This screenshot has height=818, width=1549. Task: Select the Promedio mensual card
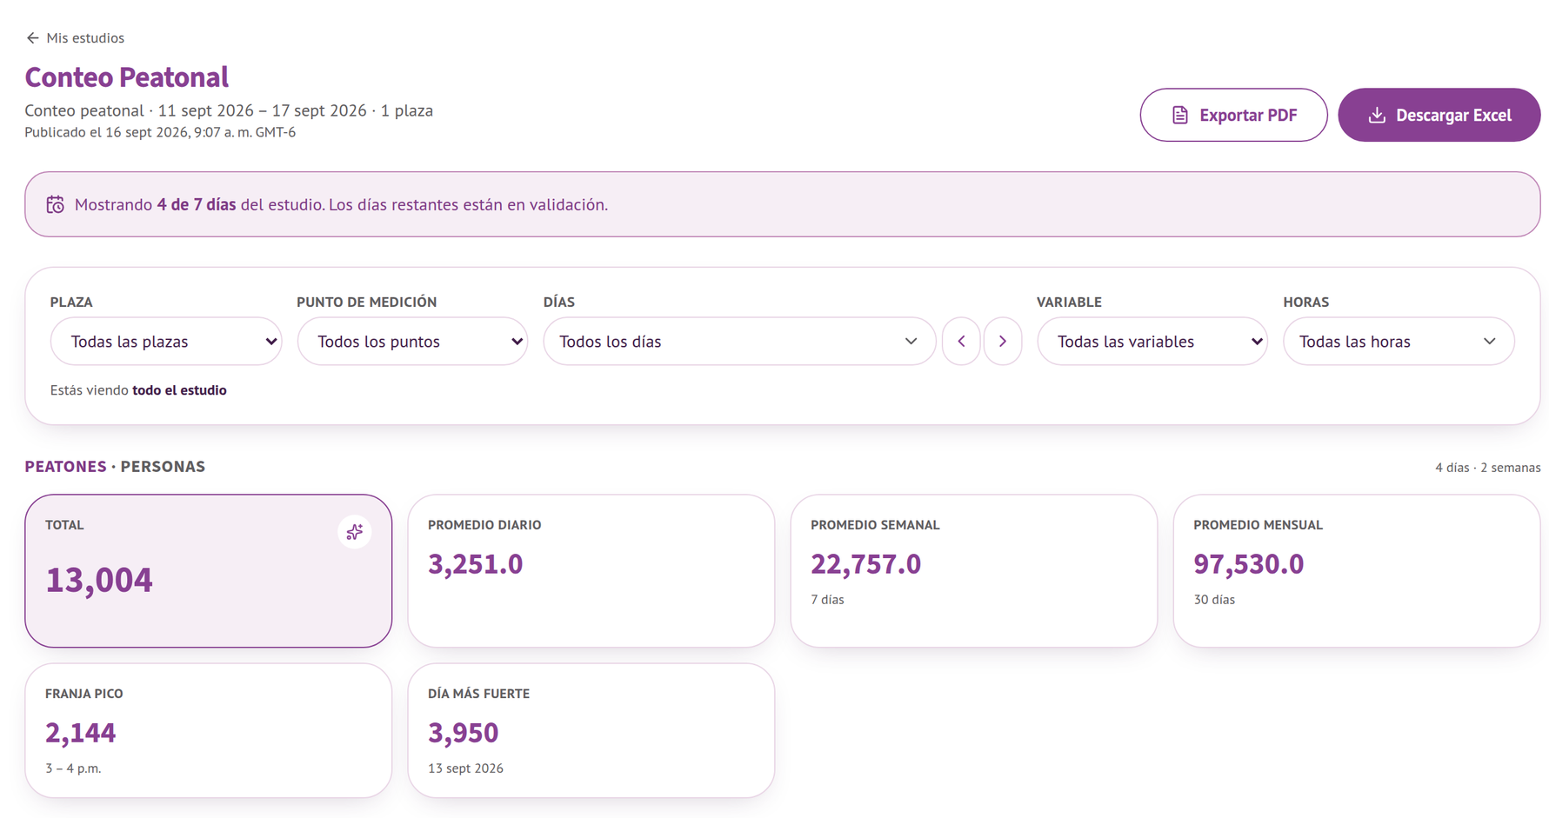[x=1357, y=570]
